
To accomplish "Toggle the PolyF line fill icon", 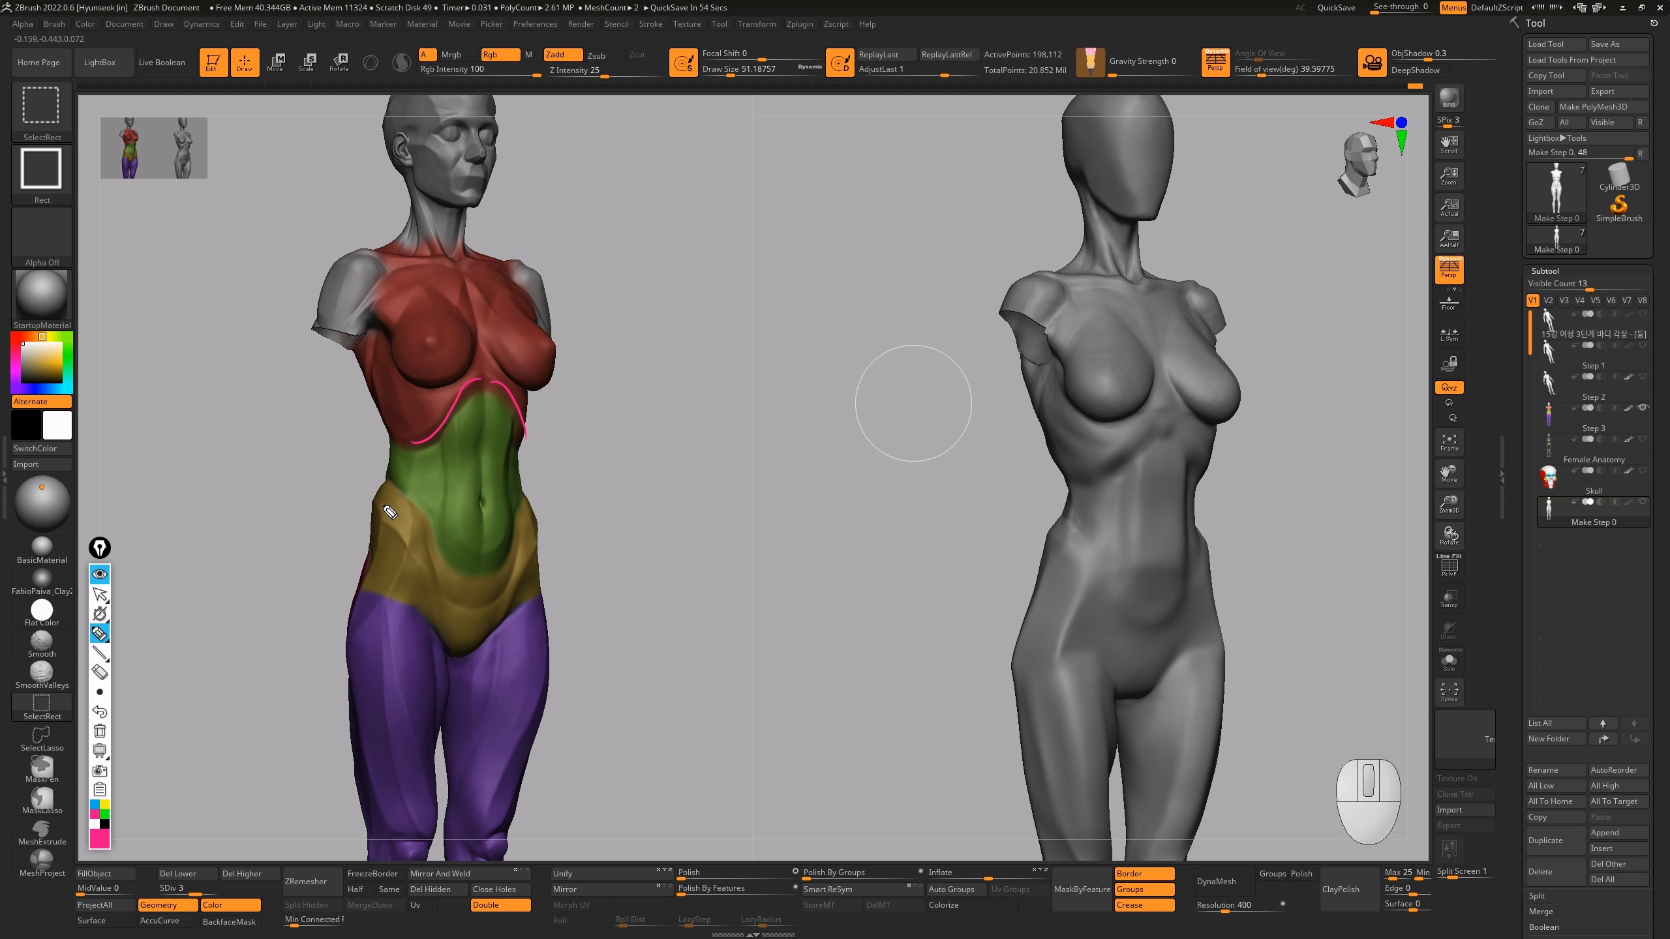I will 1449,566.
